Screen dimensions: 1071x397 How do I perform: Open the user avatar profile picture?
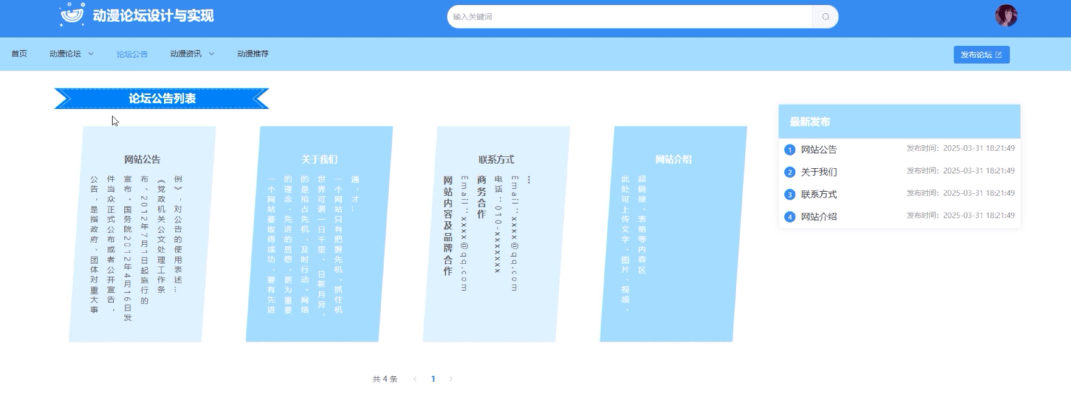pyautogui.click(x=1006, y=16)
